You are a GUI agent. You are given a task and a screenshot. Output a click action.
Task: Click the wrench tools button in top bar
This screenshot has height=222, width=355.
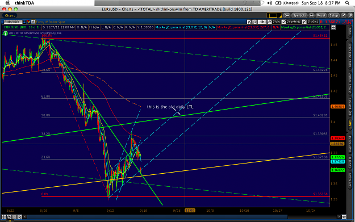(286, 15)
